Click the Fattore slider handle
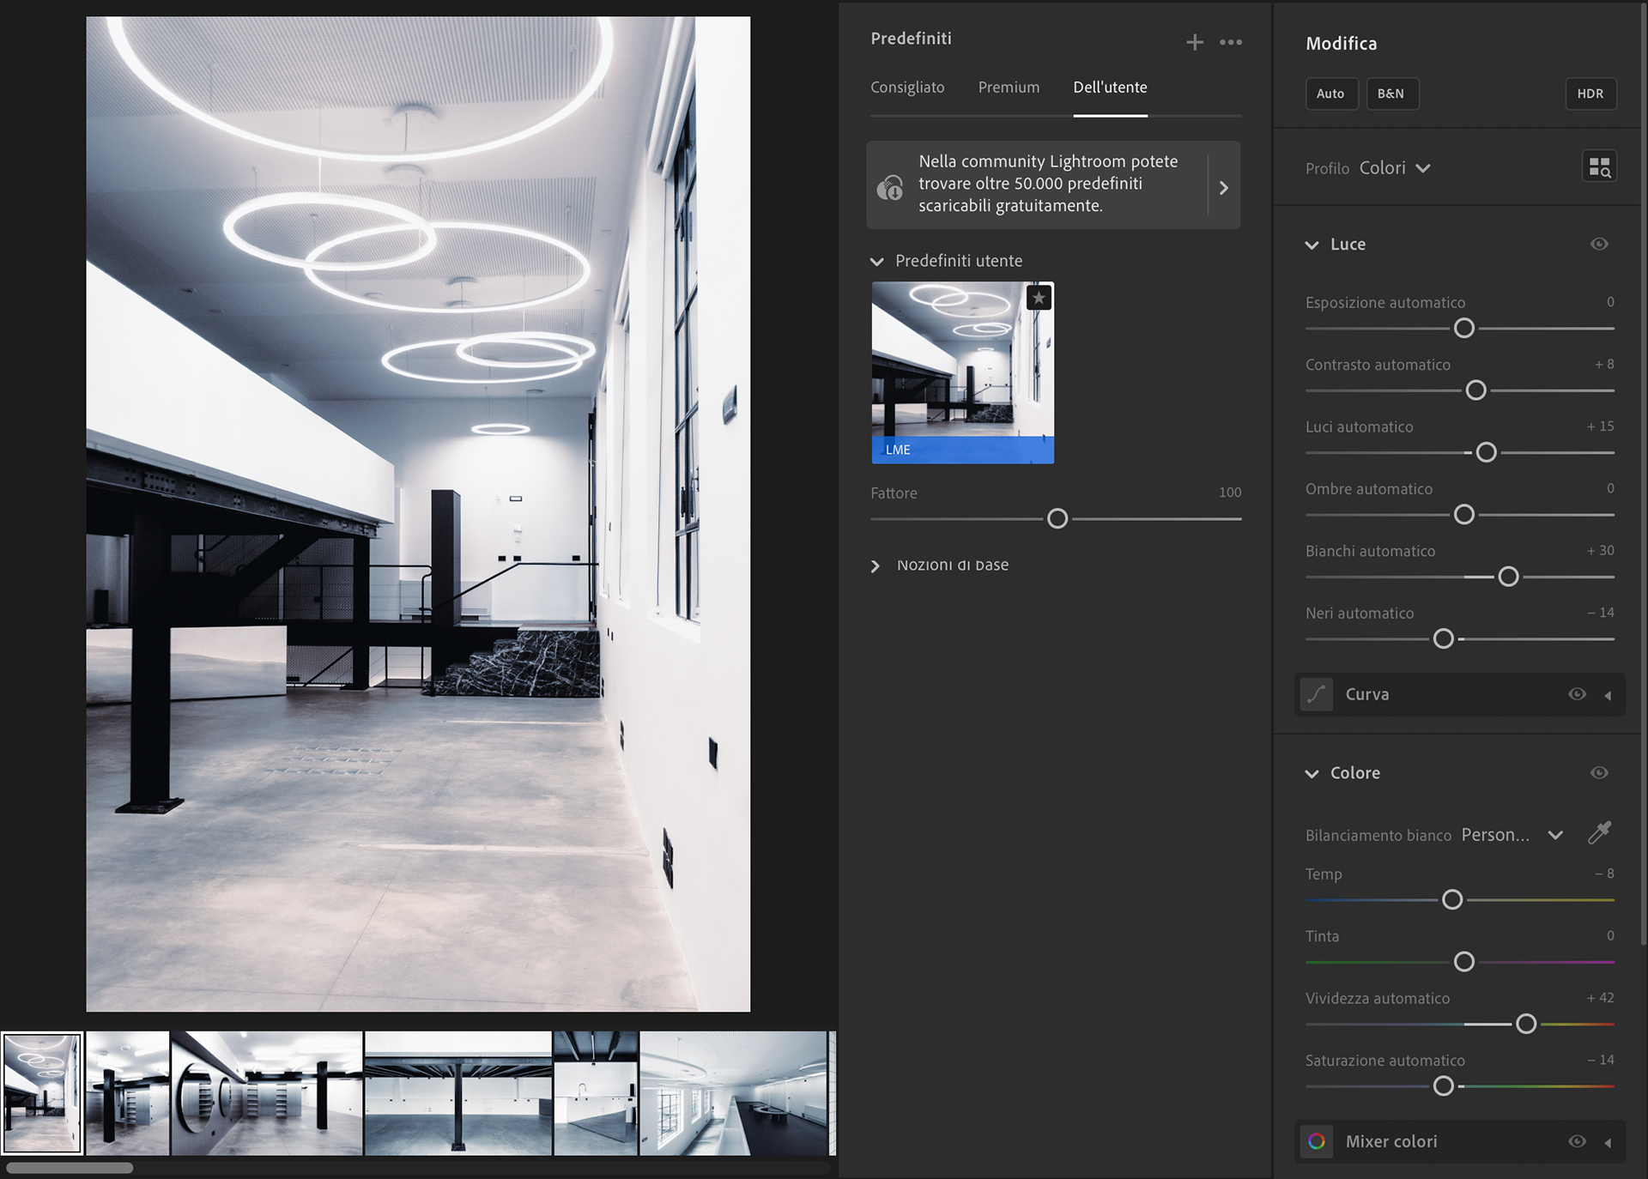 tap(1057, 518)
